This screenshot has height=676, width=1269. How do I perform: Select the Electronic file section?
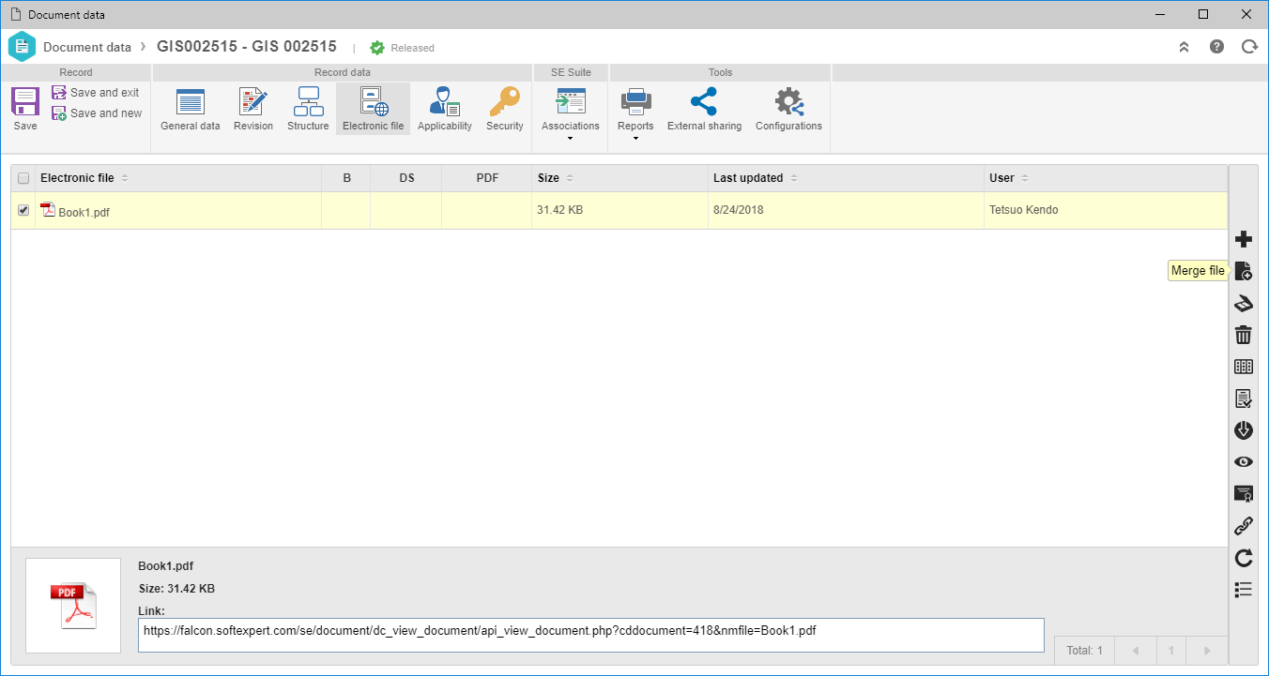pos(373,109)
